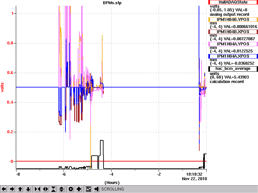
Task: Click the -4 hours x-axis tick label
Action: click(111, 174)
